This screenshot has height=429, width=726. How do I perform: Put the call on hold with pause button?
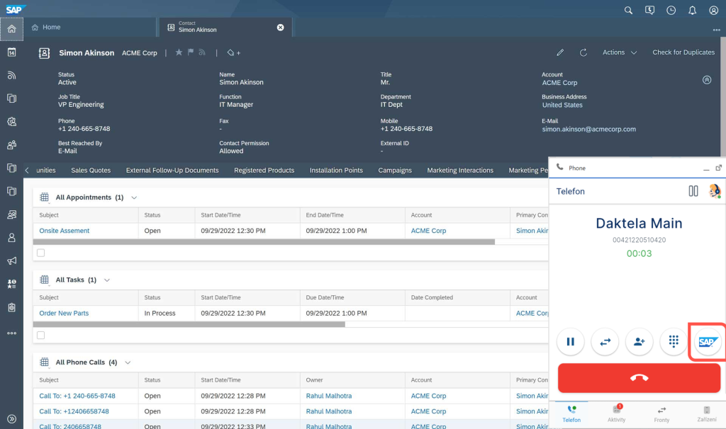[570, 342]
